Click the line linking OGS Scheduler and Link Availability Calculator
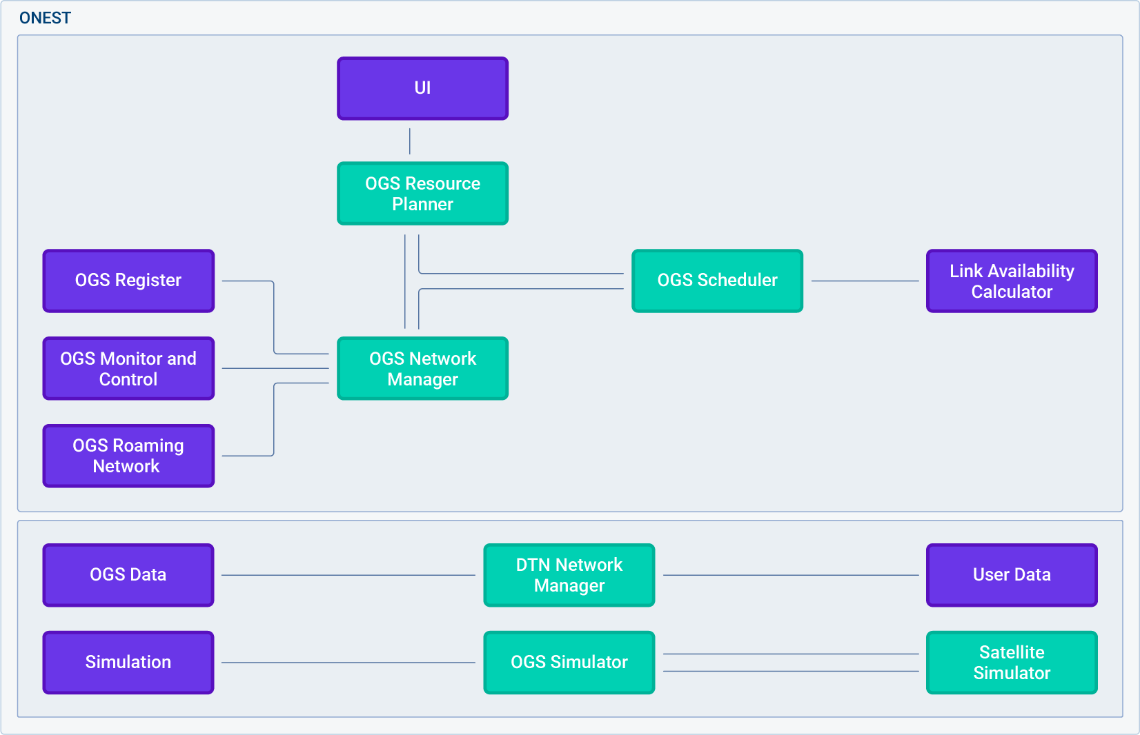 pos(863,281)
